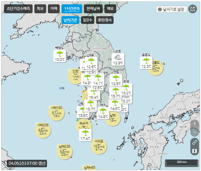Click the 17.4℃ Jeju umbrella marker
This screenshot has height=171, width=201.
click(x=85, y=135)
